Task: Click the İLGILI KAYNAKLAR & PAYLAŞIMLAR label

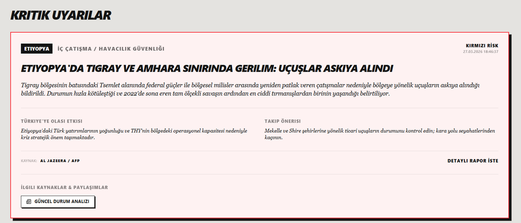Action: tap(64, 187)
